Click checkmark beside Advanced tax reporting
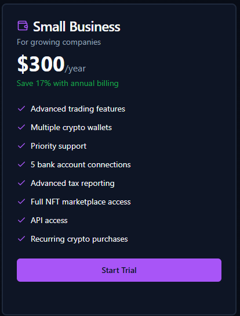 [x=21, y=183]
